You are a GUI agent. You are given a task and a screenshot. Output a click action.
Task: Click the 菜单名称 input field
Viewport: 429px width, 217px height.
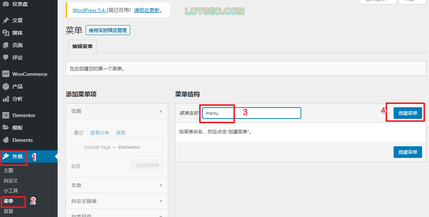251,113
